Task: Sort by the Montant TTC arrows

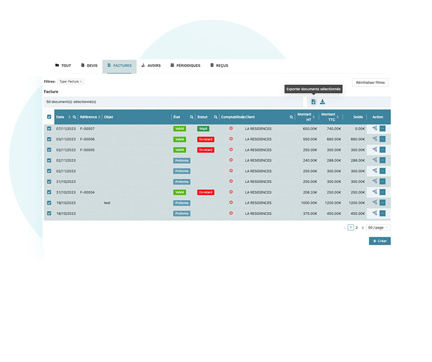Action: tap(338, 117)
